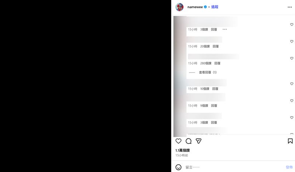Focus the 留言 comment input field

click(234, 167)
